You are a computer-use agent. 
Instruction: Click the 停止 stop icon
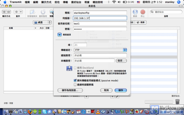pyautogui.click(x=143, y=12)
